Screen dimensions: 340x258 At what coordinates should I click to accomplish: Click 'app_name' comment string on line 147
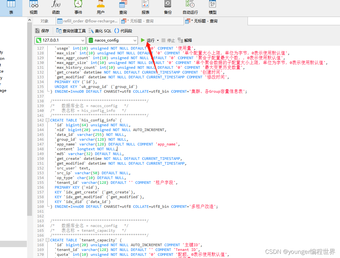pos(166,144)
